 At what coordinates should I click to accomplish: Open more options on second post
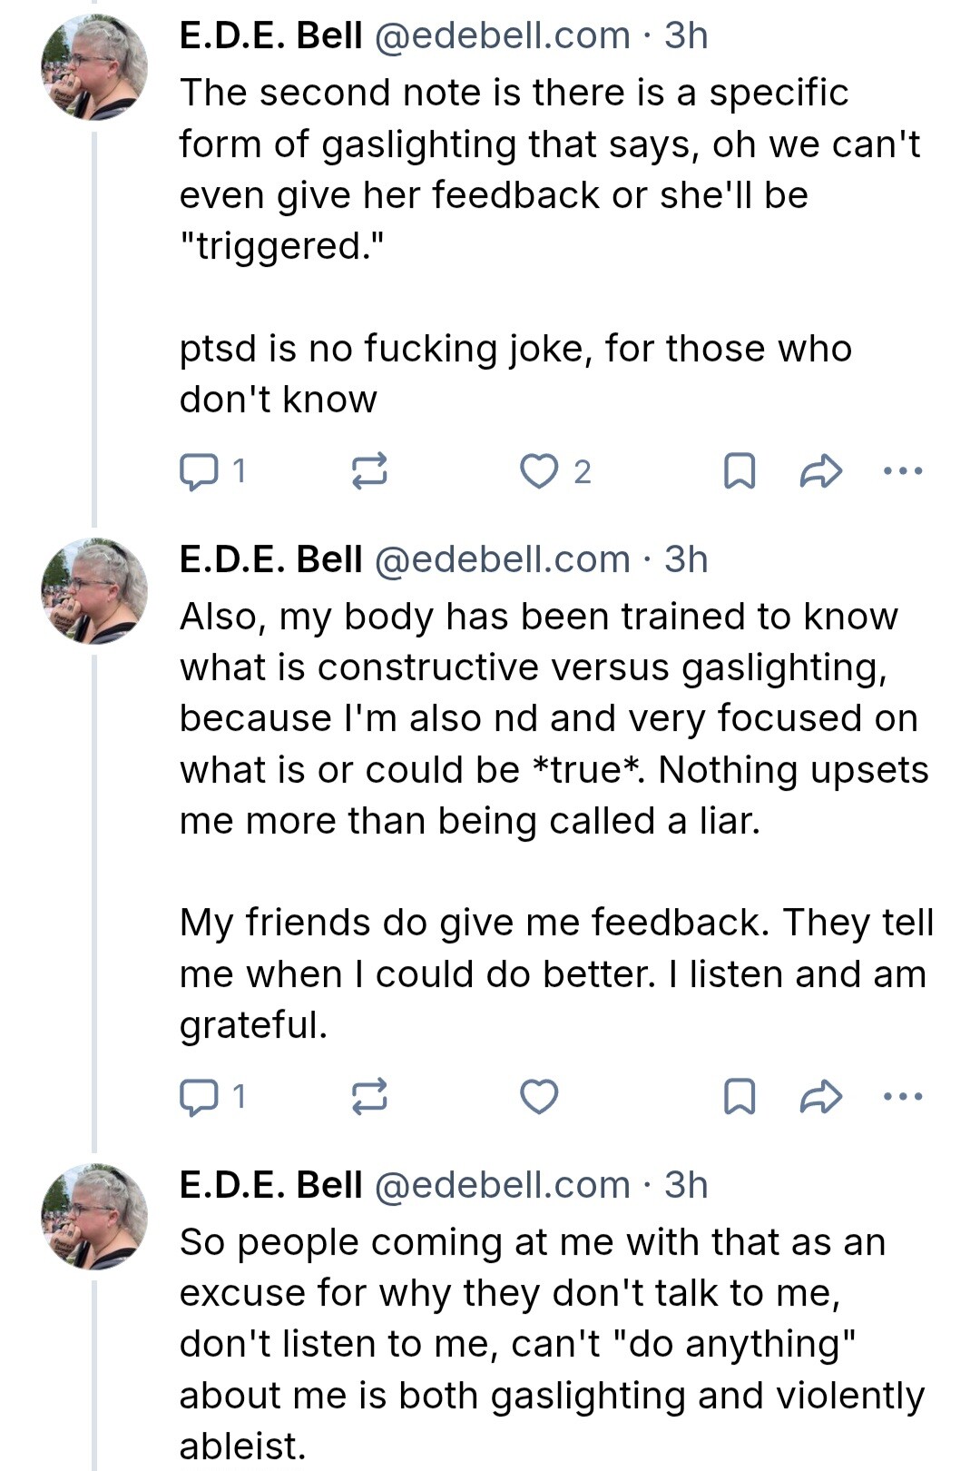click(903, 1097)
